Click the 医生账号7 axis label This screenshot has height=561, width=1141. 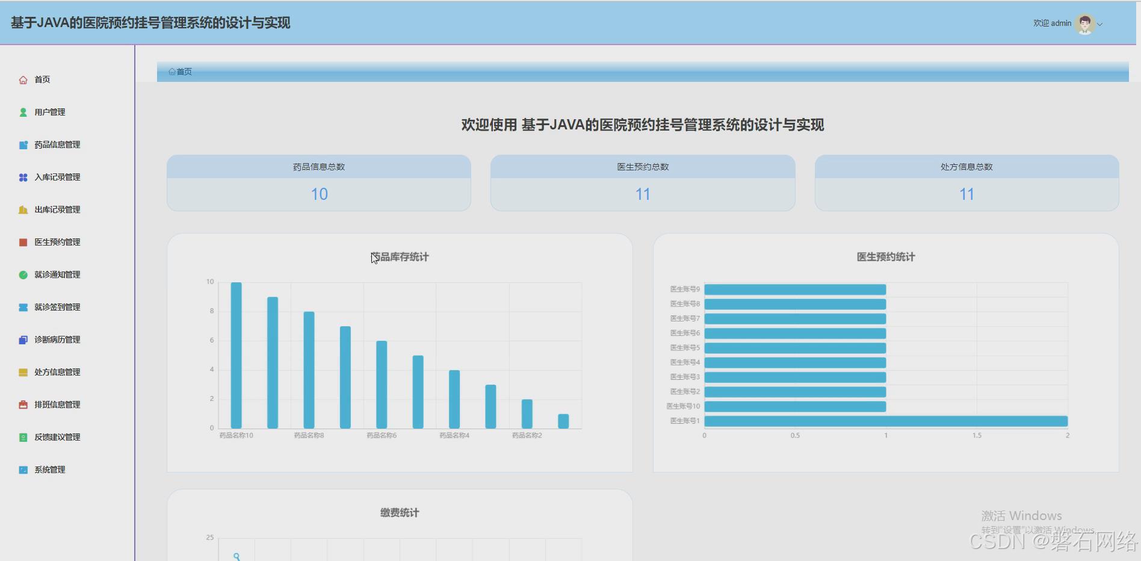pos(685,318)
